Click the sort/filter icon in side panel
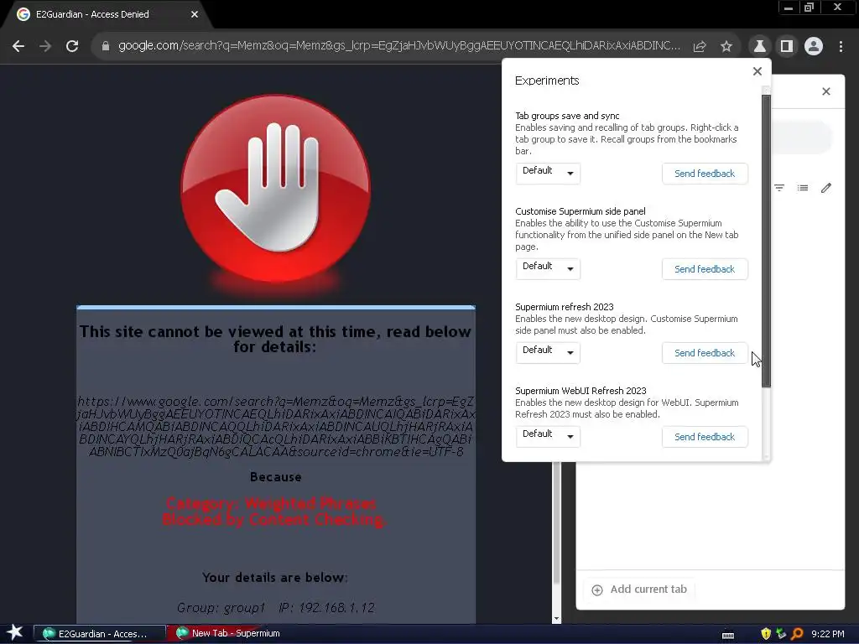This screenshot has height=644, width=859. tap(779, 188)
